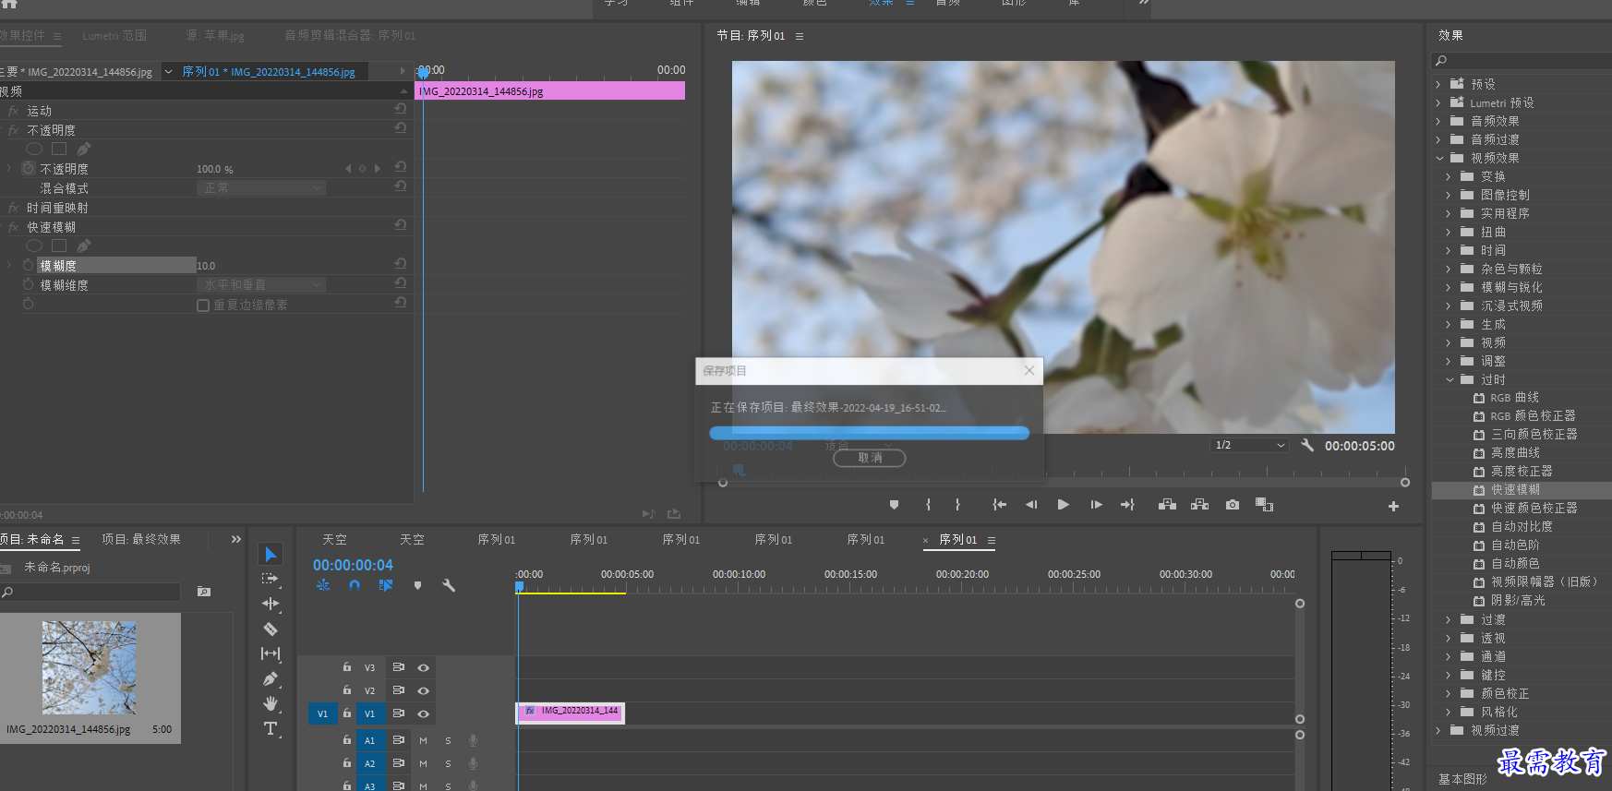Click the Lift button icon

point(1167,505)
